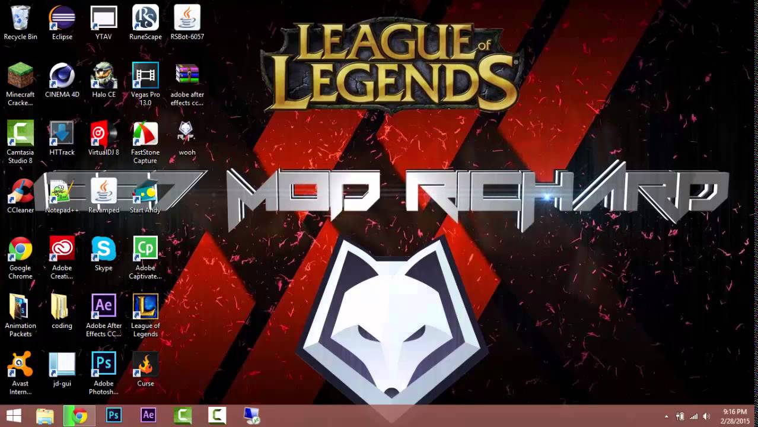The height and width of the screenshot is (427, 758).
Task: Open the first Camtasia taskbar icon
Action: (183, 416)
